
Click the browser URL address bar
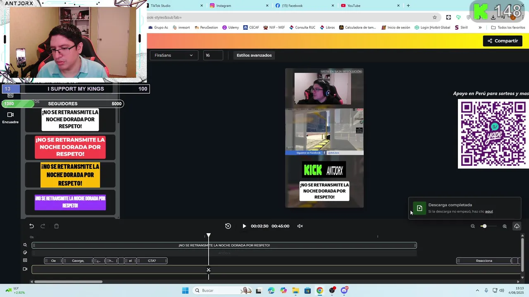289,17
